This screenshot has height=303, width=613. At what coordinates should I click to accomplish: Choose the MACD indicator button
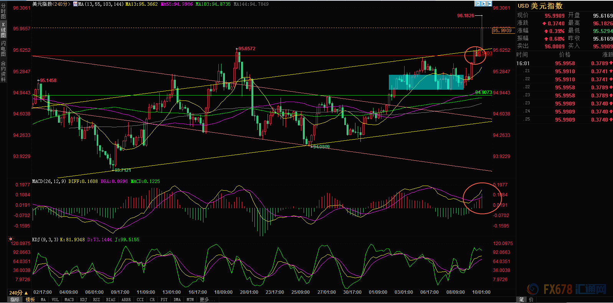(69, 300)
